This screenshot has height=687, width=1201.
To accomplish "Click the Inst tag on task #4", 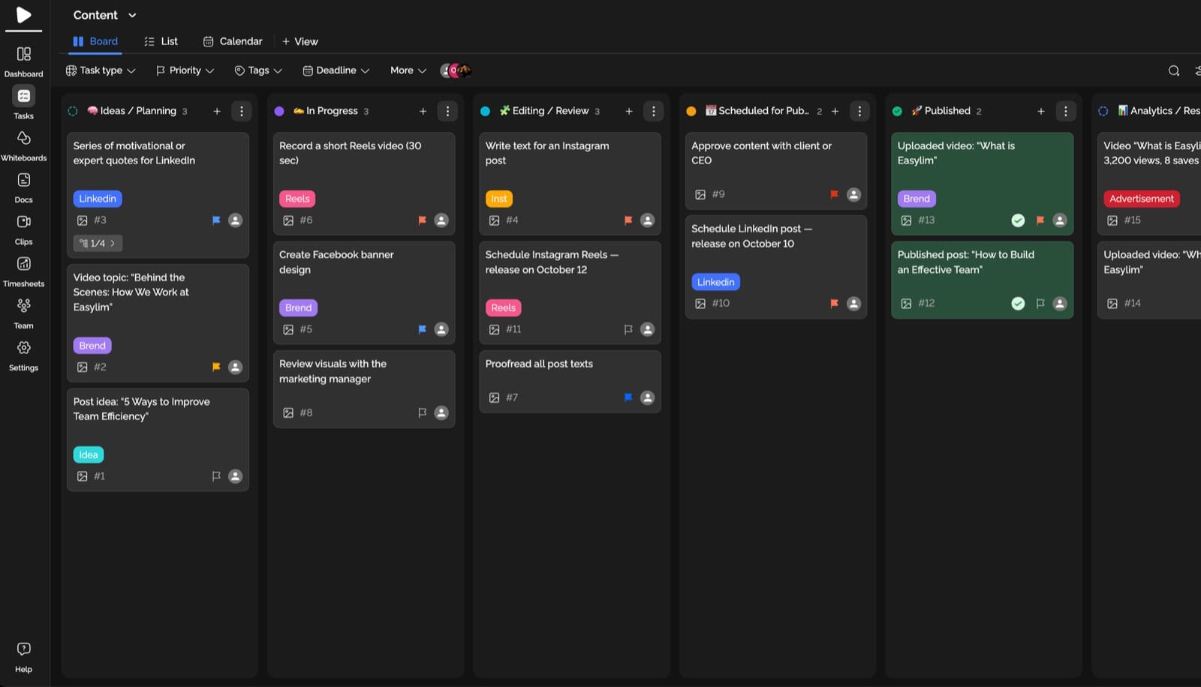I will (499, 199).
